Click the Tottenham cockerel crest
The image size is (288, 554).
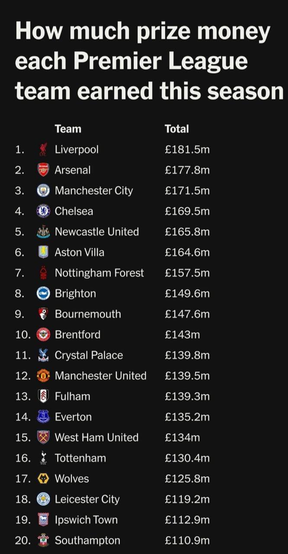pos(43,458)
